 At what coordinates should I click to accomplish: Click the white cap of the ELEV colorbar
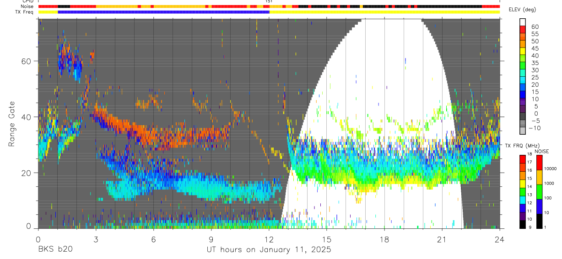click(x=523, y=22)
